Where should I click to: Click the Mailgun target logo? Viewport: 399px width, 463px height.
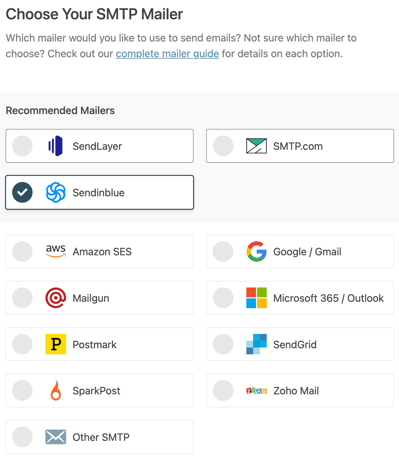pyautogui.click(x=56, y=298)
